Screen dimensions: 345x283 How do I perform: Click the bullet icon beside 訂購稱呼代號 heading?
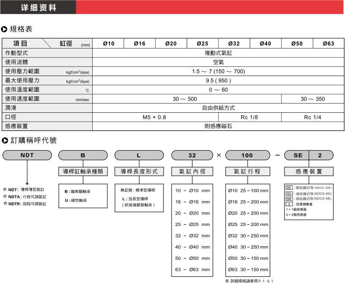pos(5,140)
